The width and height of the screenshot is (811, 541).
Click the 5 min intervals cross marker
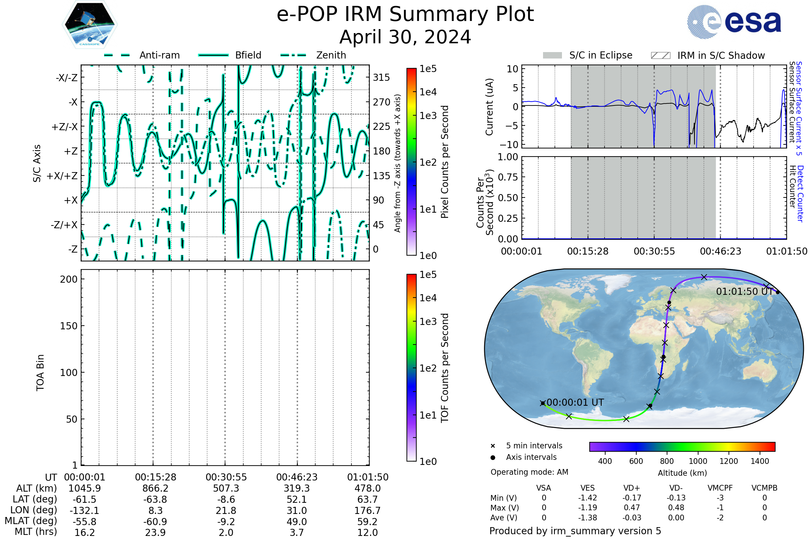click(493, 446)
